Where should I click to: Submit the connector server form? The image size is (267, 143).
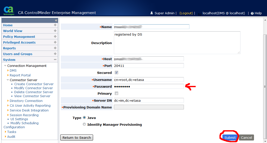point(230,137)
